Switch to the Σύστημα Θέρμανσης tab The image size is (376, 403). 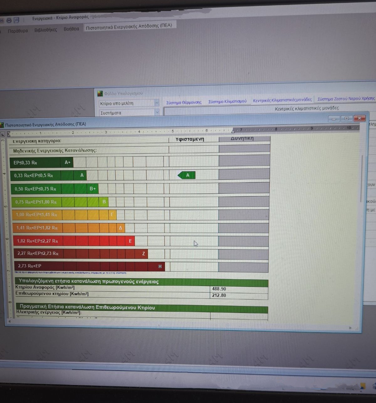184,103
